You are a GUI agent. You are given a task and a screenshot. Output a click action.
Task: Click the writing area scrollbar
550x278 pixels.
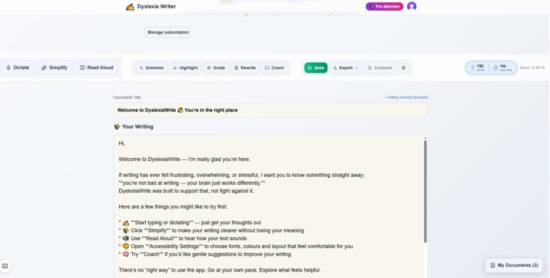tap(425, 191)
